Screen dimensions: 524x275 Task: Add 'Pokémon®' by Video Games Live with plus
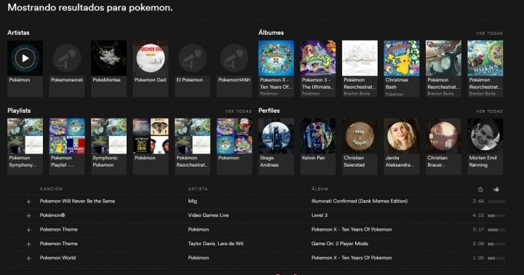pyautogui.click(x=28, y=216)
